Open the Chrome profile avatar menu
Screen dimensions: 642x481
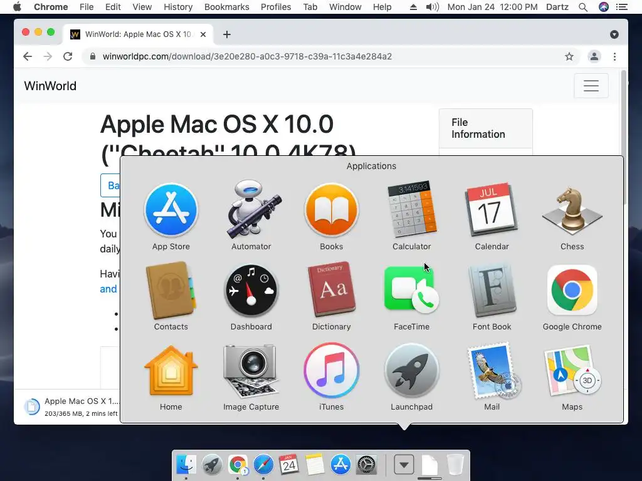coord(594,56)
